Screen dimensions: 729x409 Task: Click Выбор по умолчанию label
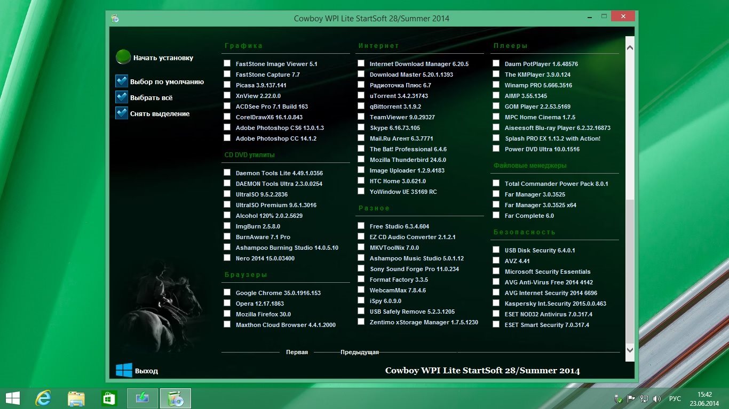(167, 82)
